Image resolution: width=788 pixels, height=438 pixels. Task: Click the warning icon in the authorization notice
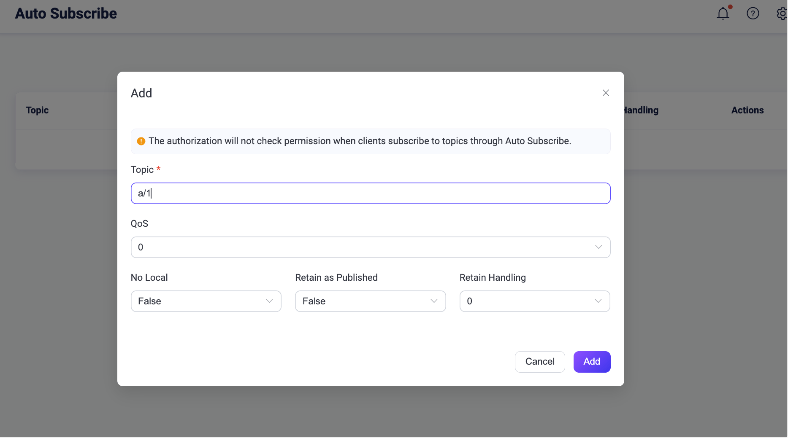point(141,141)
